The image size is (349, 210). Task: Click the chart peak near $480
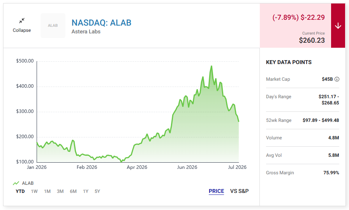pyautogui.click(x=212, y=66)
